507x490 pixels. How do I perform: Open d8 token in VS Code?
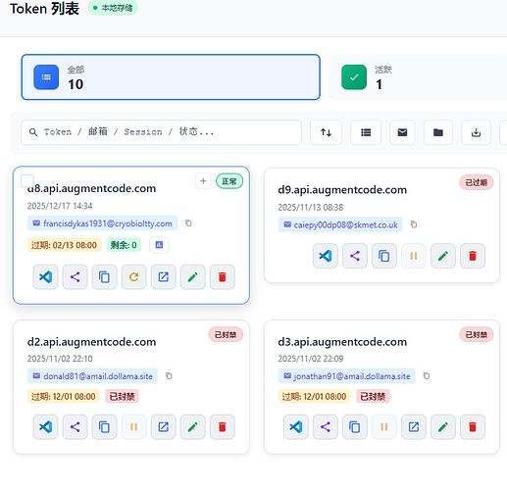[x=45, y=277]
